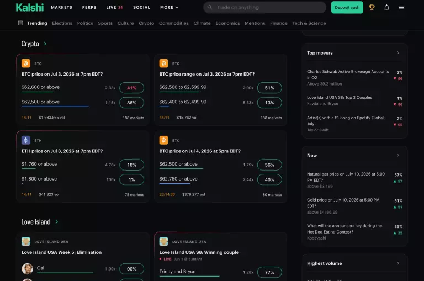Open the hamburger menu icon
The image size is (424, 281).
(401, 8)
